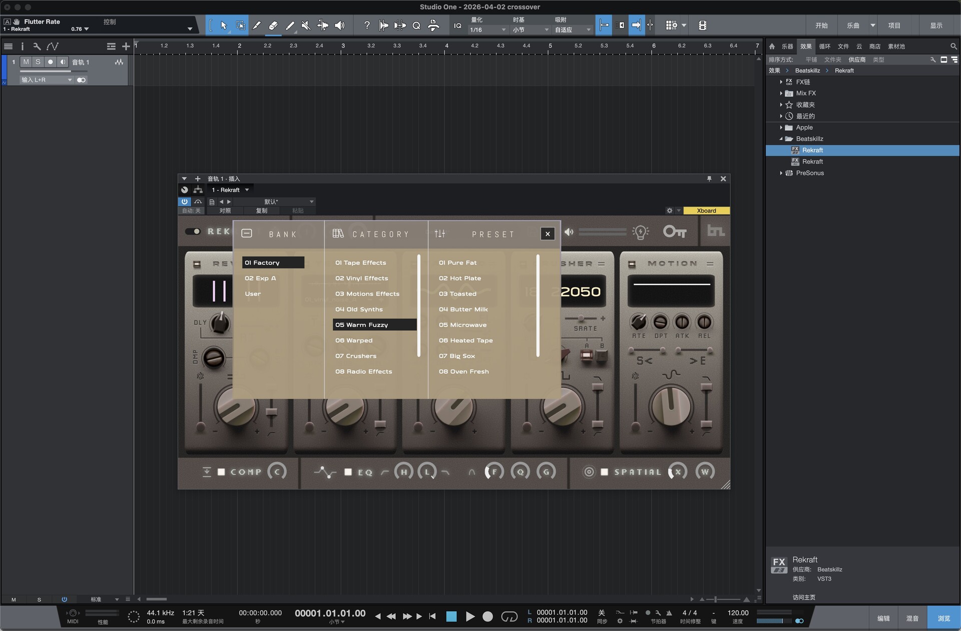Image resolution: width=961 pixels, height=631 pixels.
Task: Select the Bend tool
Action: [x=323, y=26]
